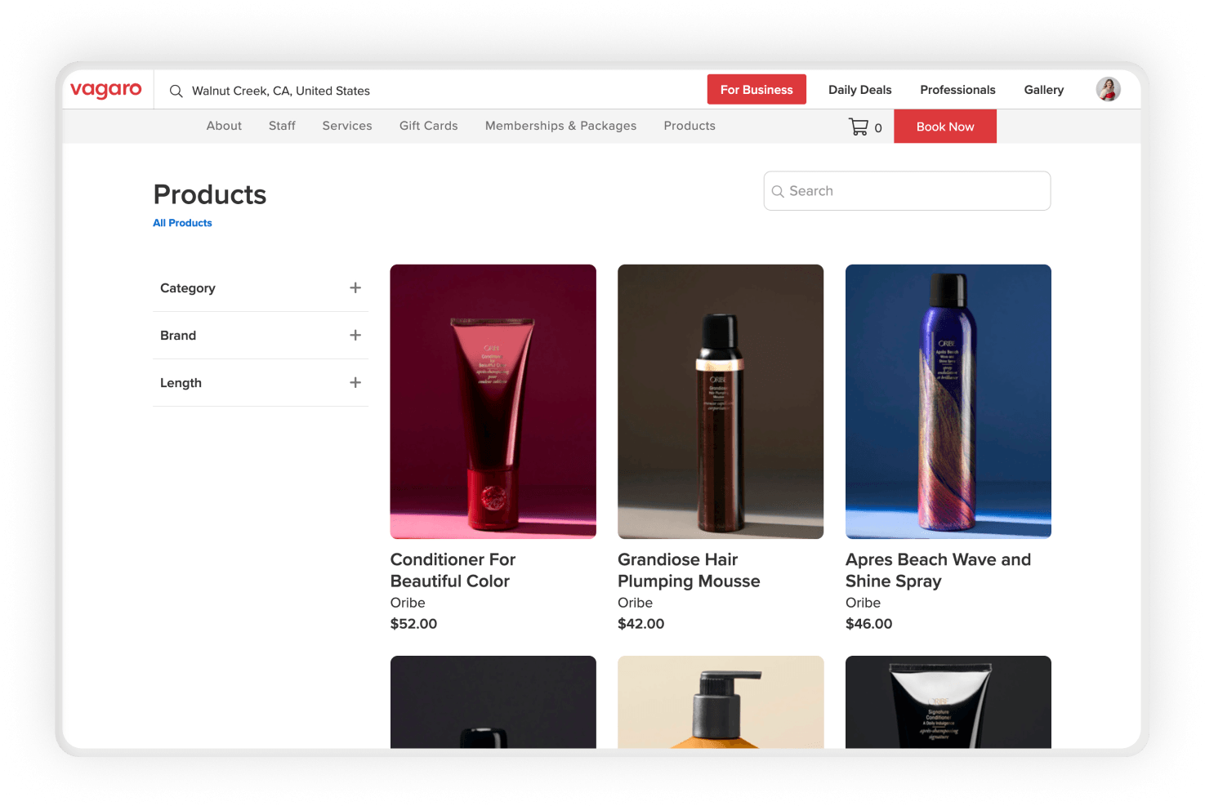
Task: Click the location search magnifier icon
Action: point(176,91)
